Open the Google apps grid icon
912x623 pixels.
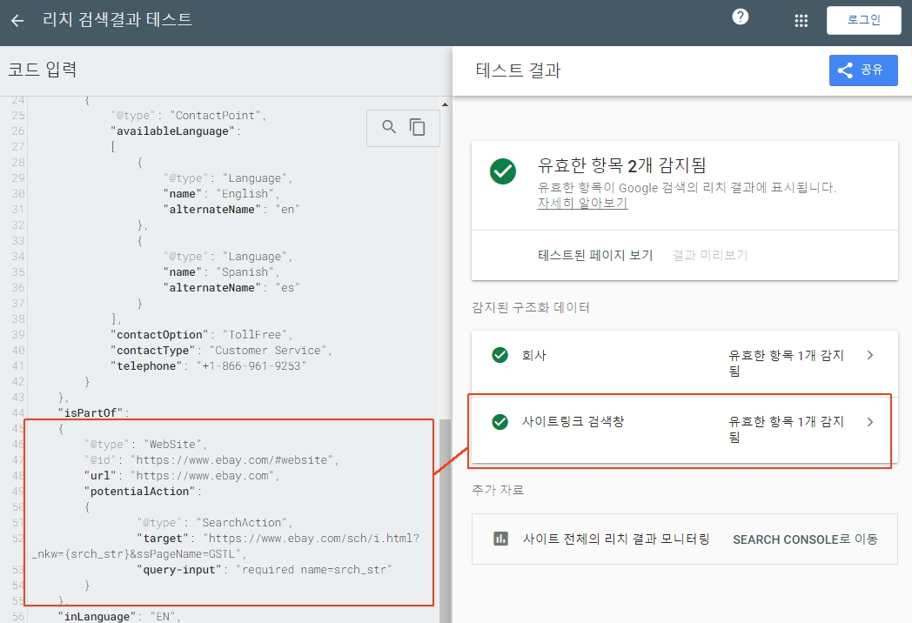pos(801,21)
